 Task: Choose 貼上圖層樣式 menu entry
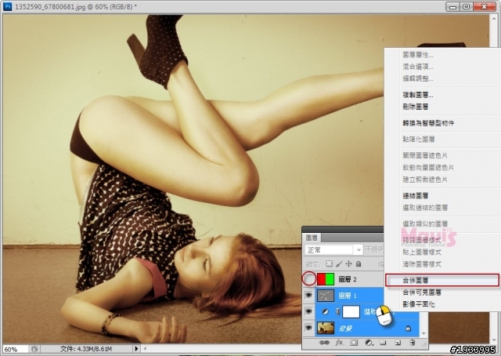[422, 252]
